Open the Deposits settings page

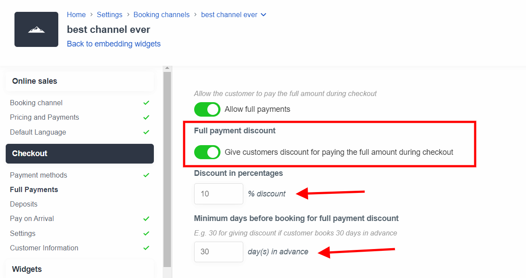point(24,204)
